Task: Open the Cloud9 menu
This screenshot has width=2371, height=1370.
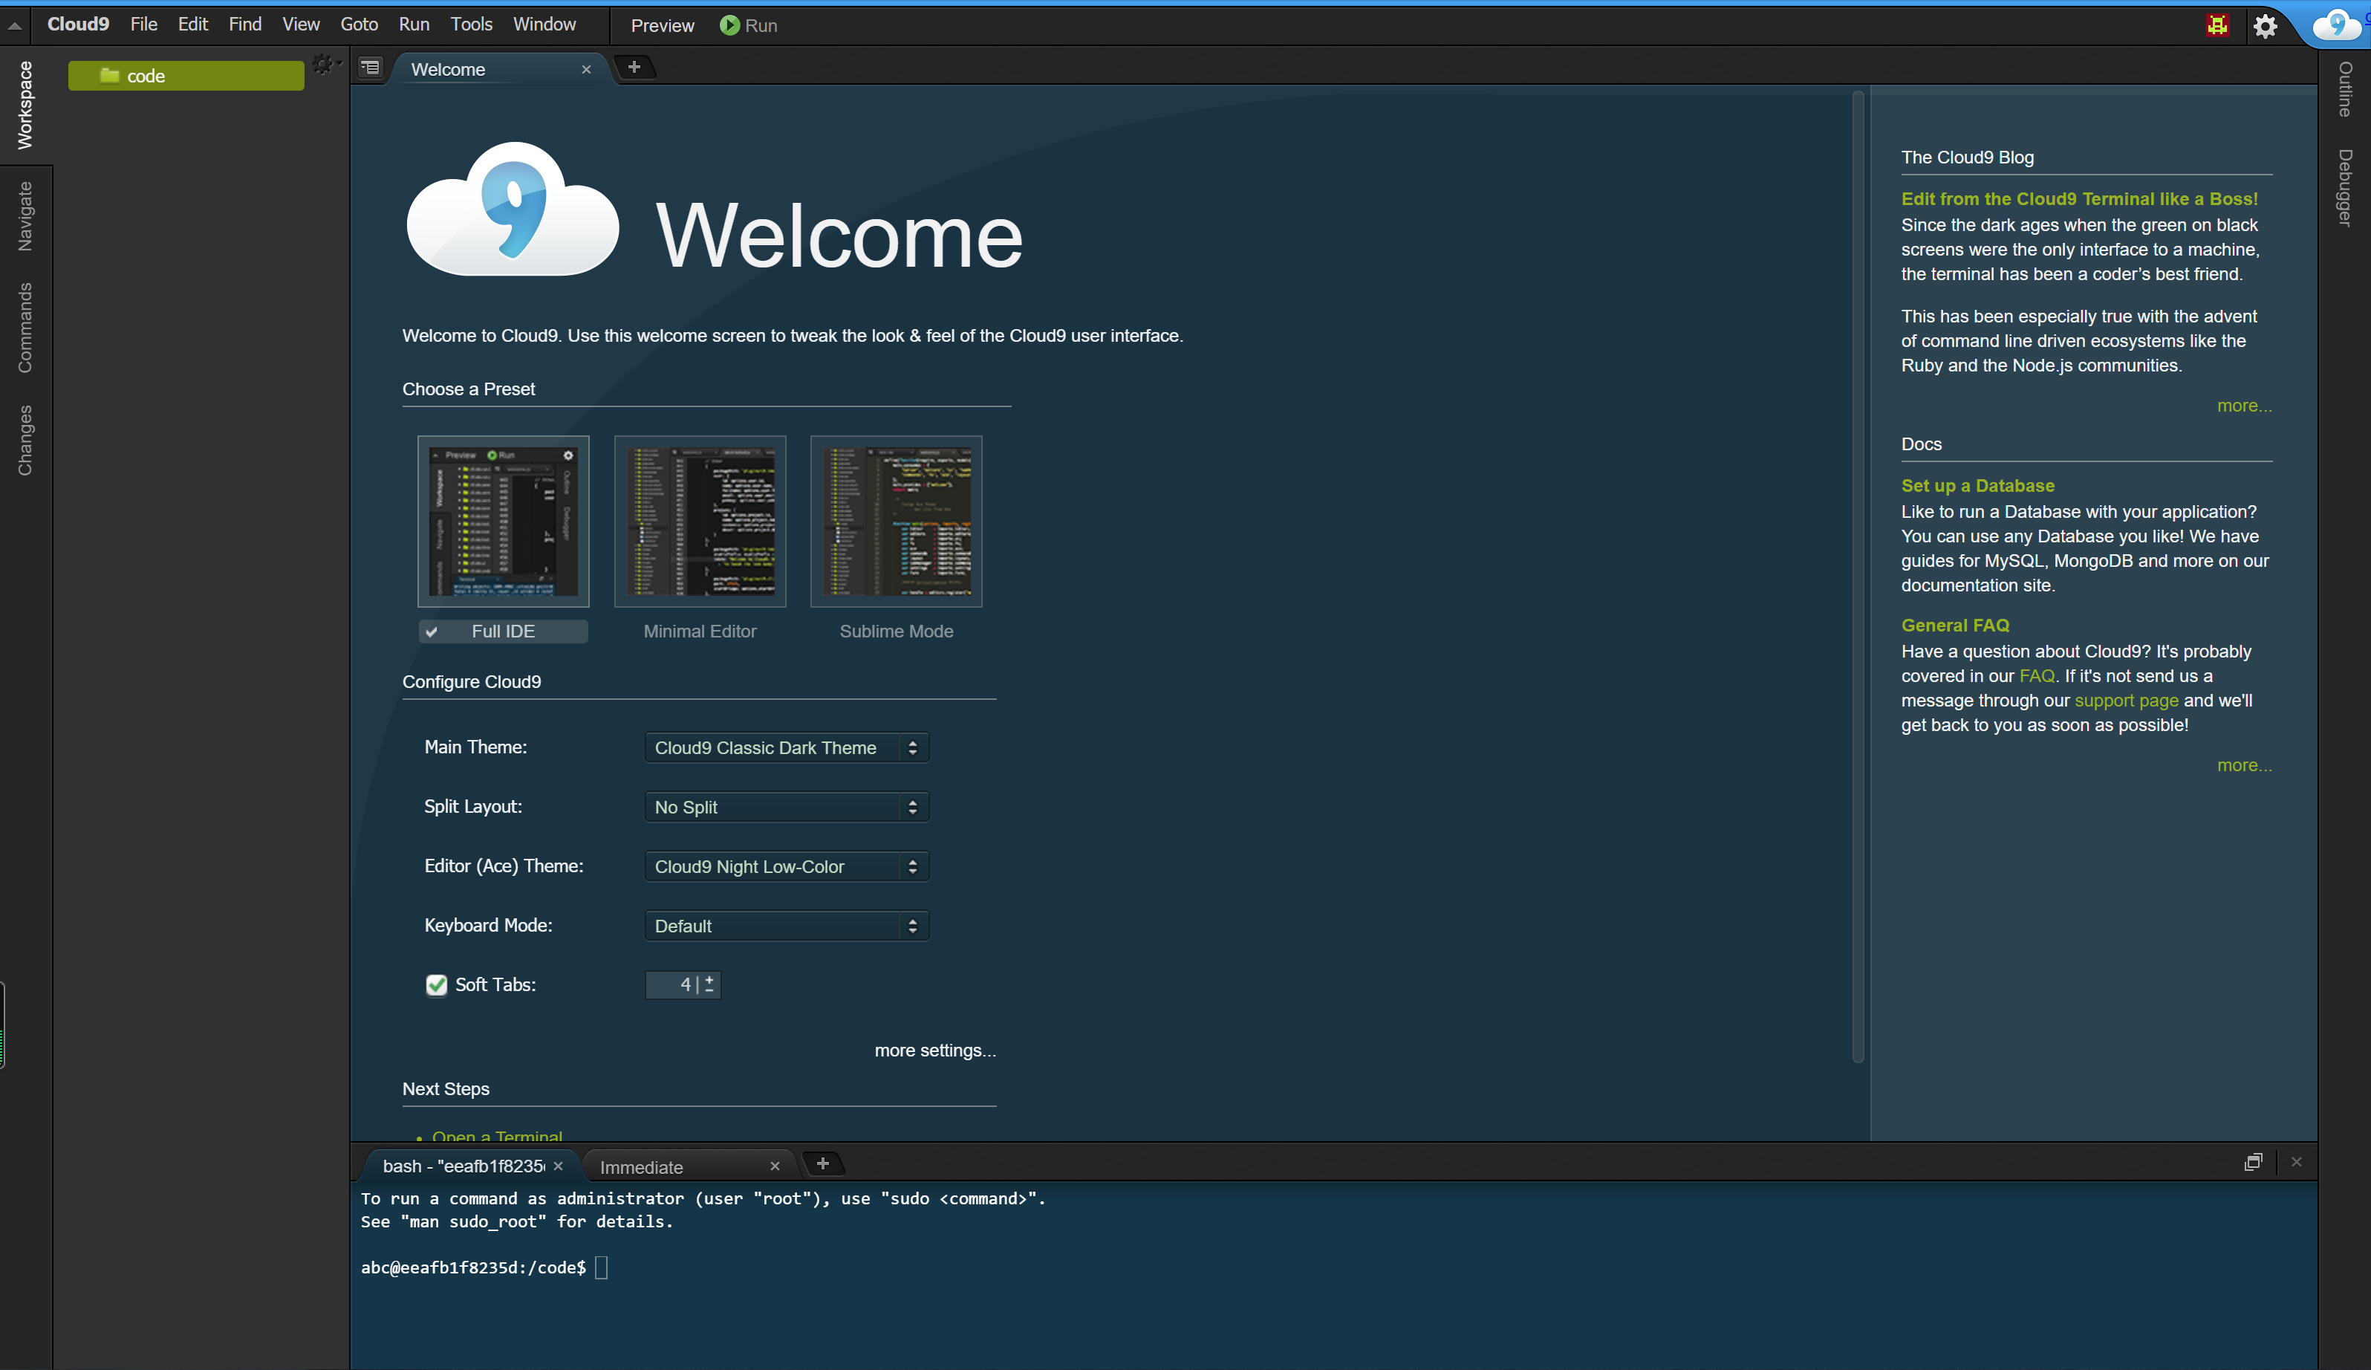Action: coord(78,25)
